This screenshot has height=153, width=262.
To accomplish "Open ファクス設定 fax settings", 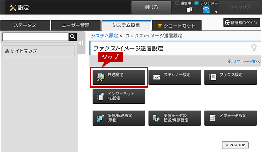I will [x=230, y=77].
